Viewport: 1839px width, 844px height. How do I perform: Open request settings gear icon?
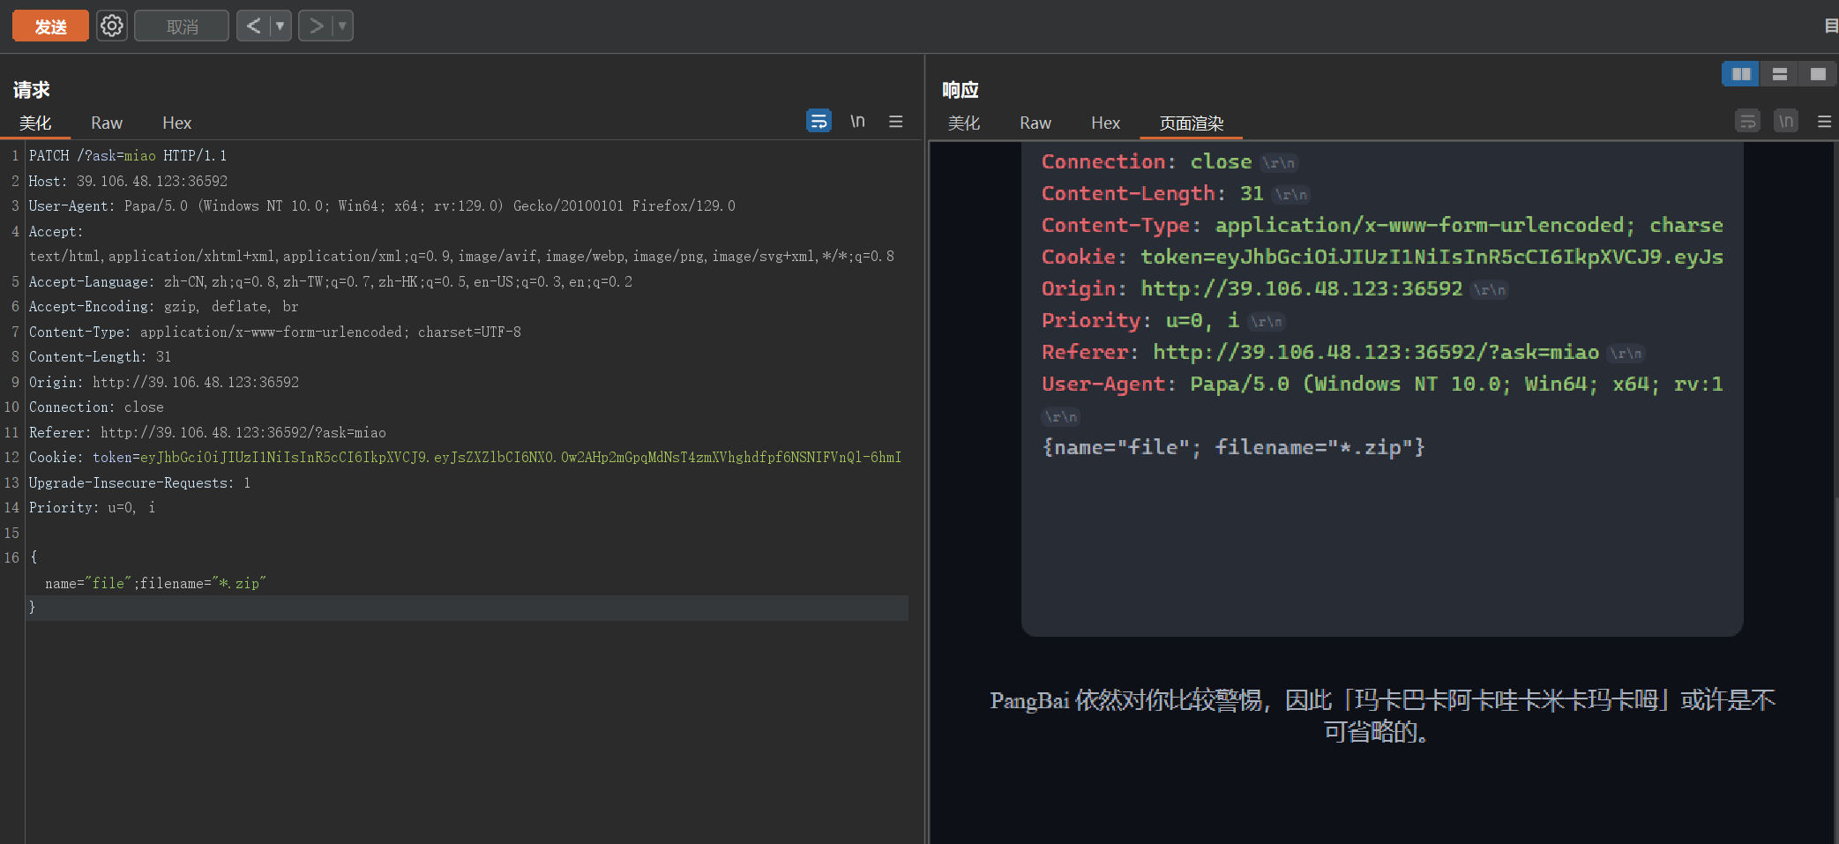point(112,26)
